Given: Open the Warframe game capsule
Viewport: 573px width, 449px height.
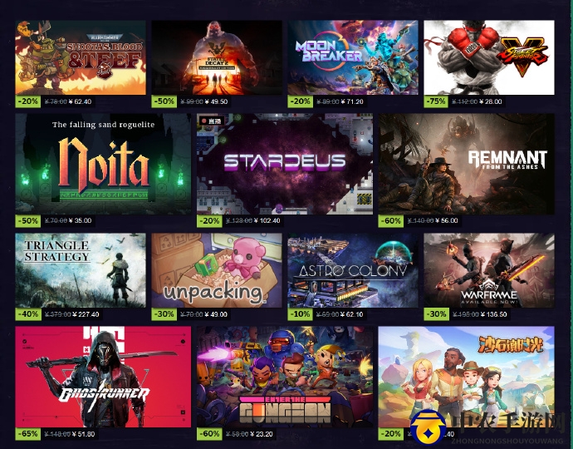Looking at the screenshot, I should point(489,270).
